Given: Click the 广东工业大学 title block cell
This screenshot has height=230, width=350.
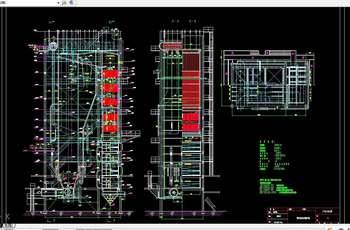Looking at the screenshot, I should pos(328,211).
